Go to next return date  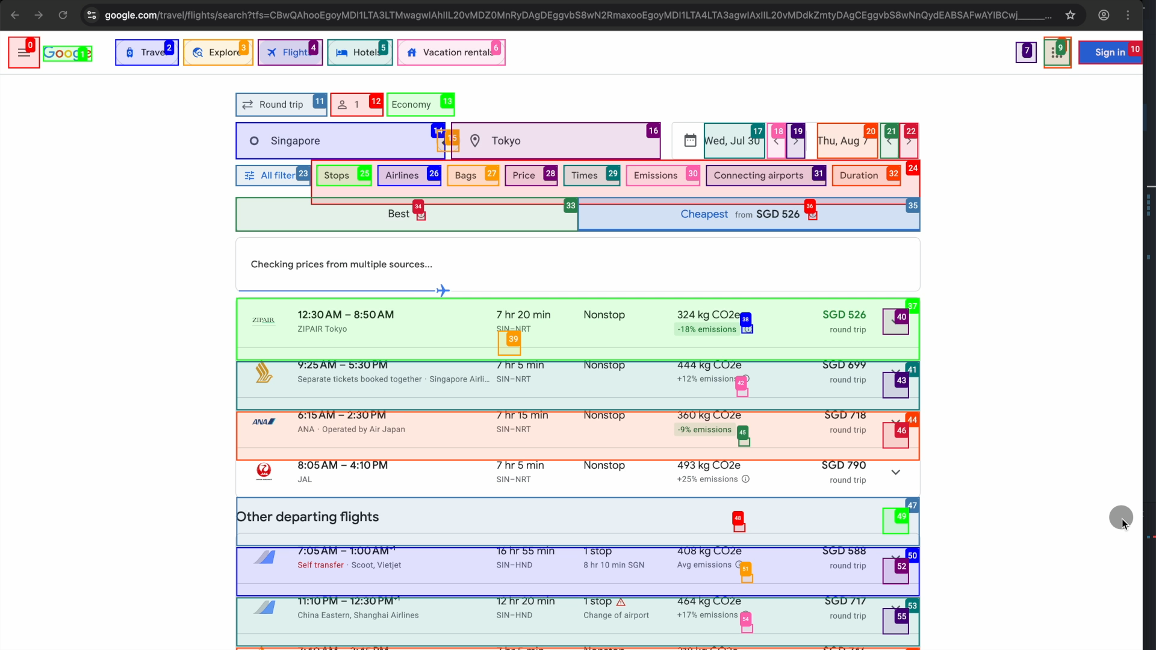909,141
